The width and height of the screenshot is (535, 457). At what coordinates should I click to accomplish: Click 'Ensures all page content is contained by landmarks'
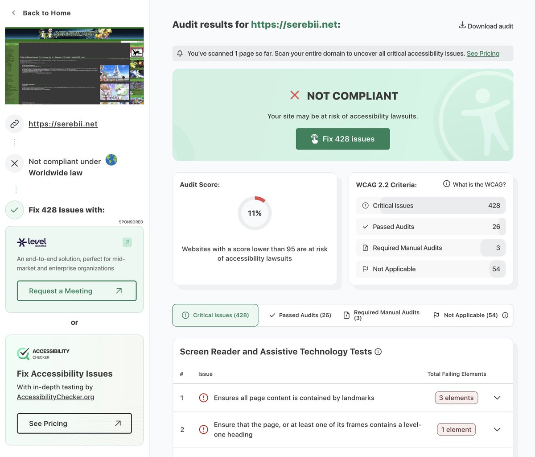tap(294, 398)
